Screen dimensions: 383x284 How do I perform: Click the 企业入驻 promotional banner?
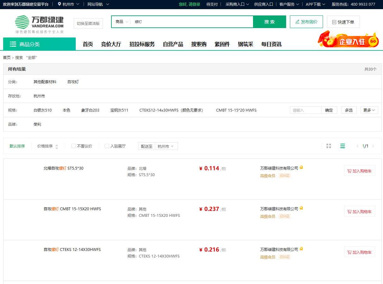tap(348, 40)
